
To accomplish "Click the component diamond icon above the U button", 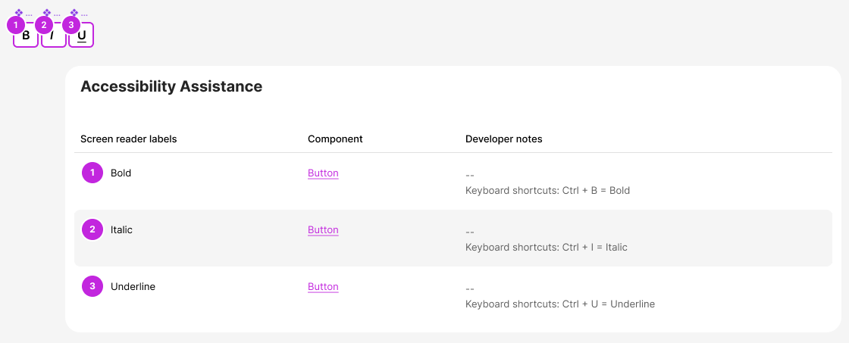I will (74, 12).
